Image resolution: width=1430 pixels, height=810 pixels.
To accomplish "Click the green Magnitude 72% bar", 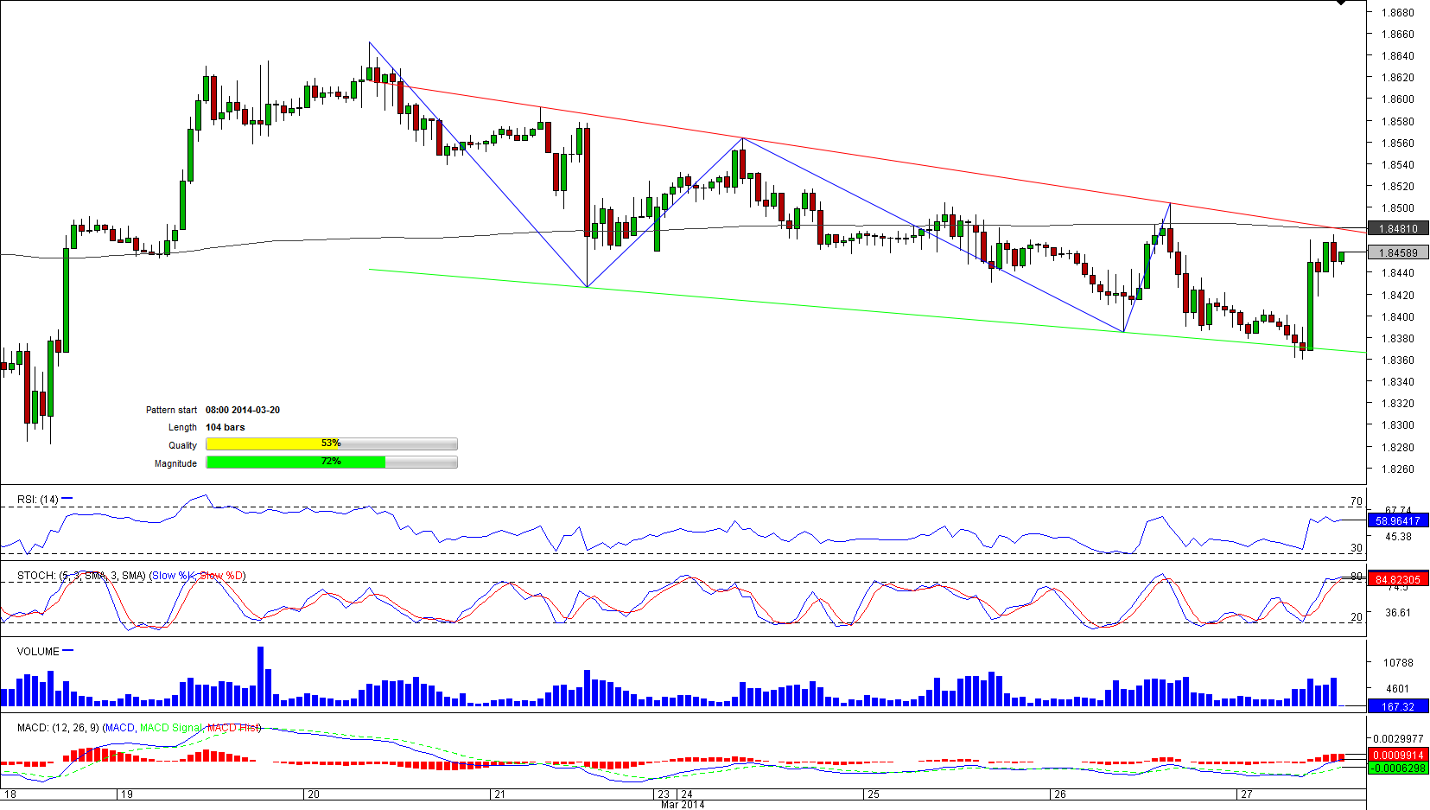I will 296,462.
